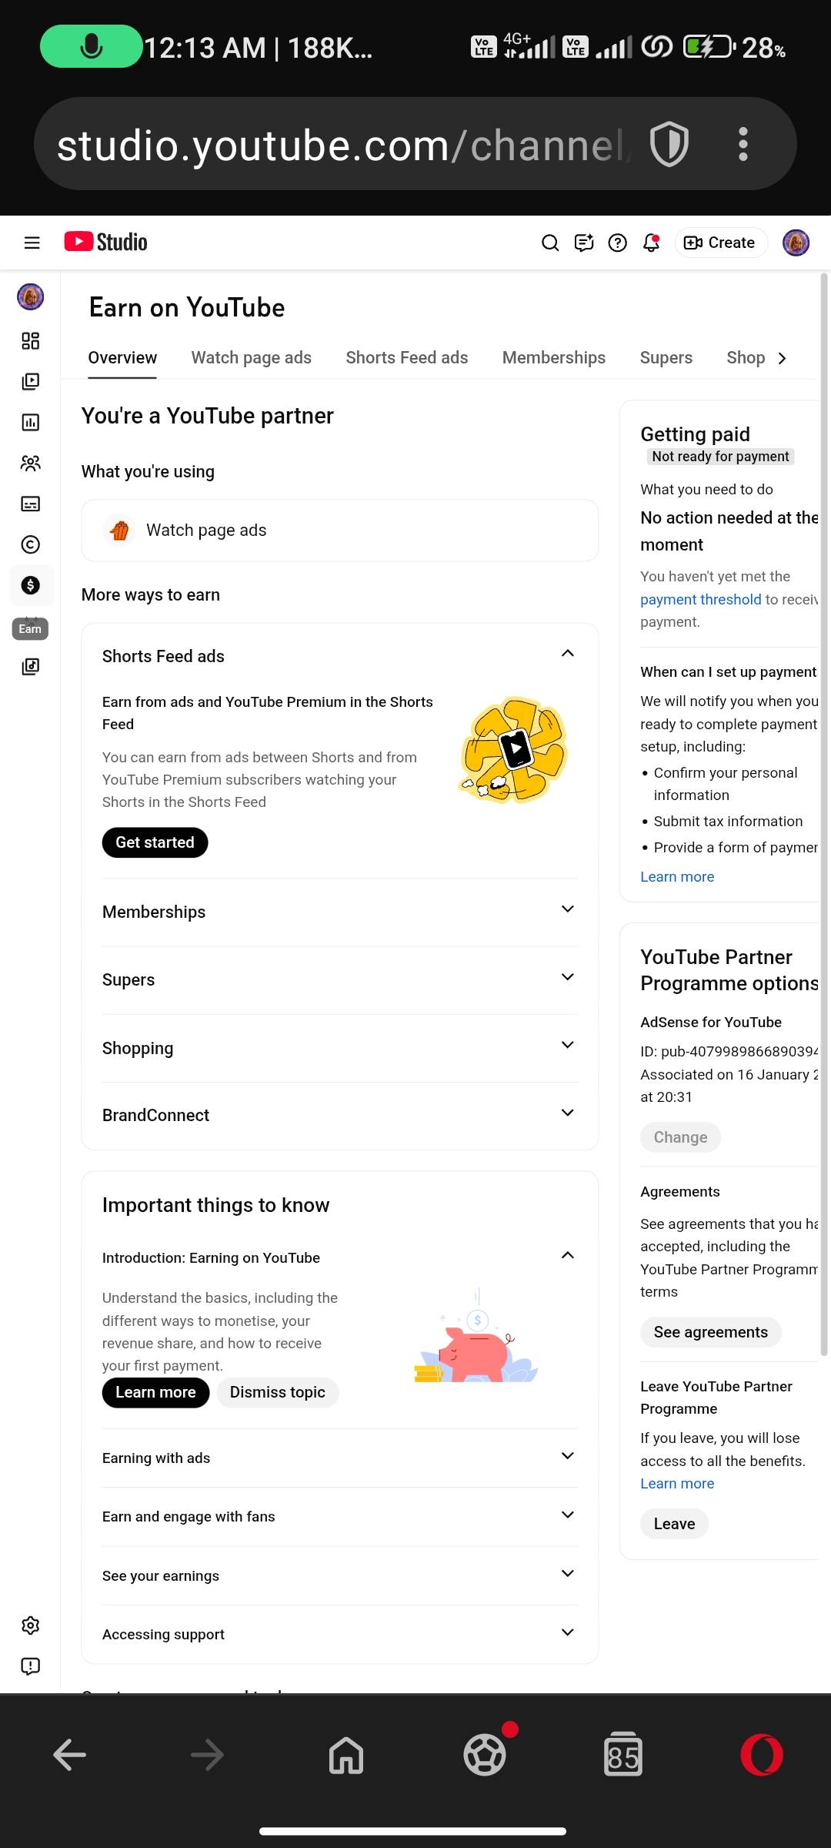Viewport: 831px width, 1848px height.
Task: Open Settings gear in sidebar
Action: [x=31, y=1625]
